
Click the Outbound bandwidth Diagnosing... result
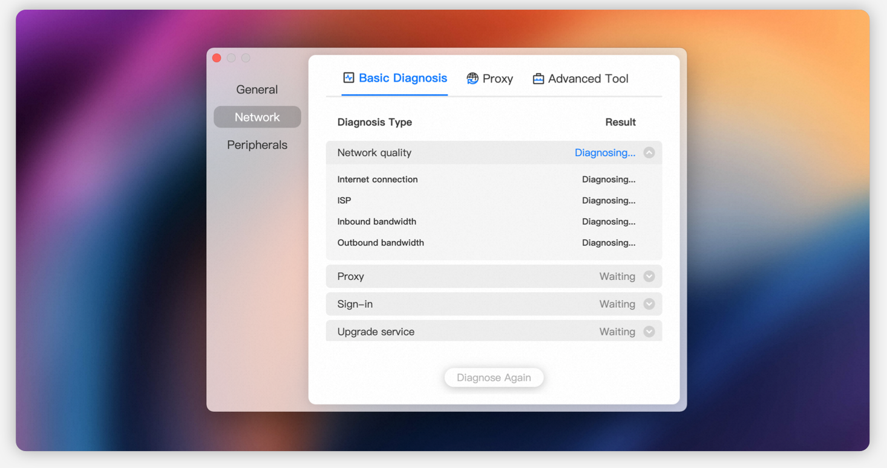609,243
